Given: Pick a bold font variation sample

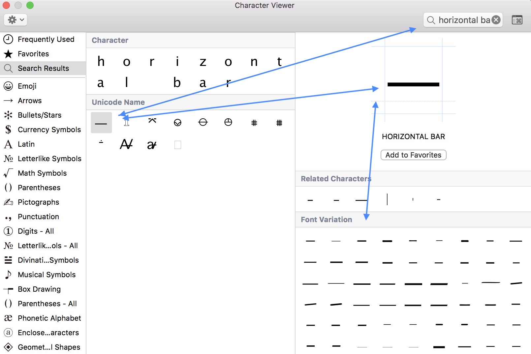Looking at the screenshot, I should pyautogui.click(x=388, y=241).
